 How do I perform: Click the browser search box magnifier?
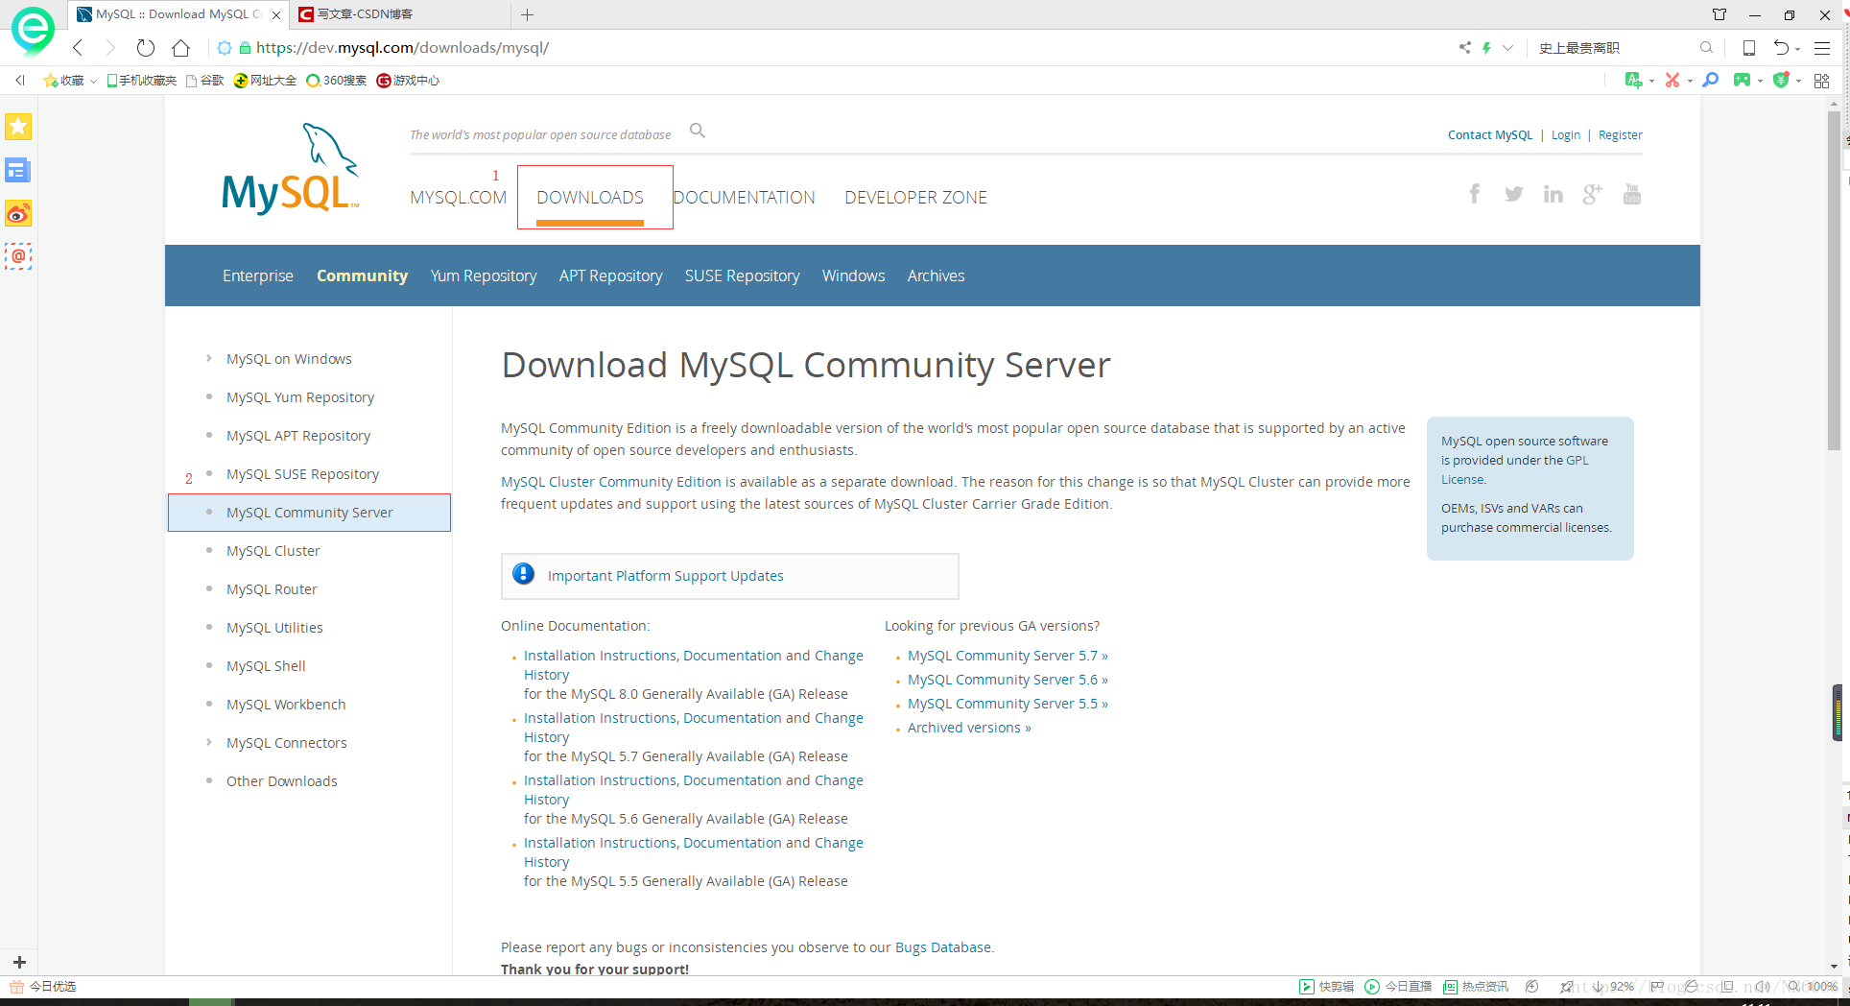pos(1706,47)
